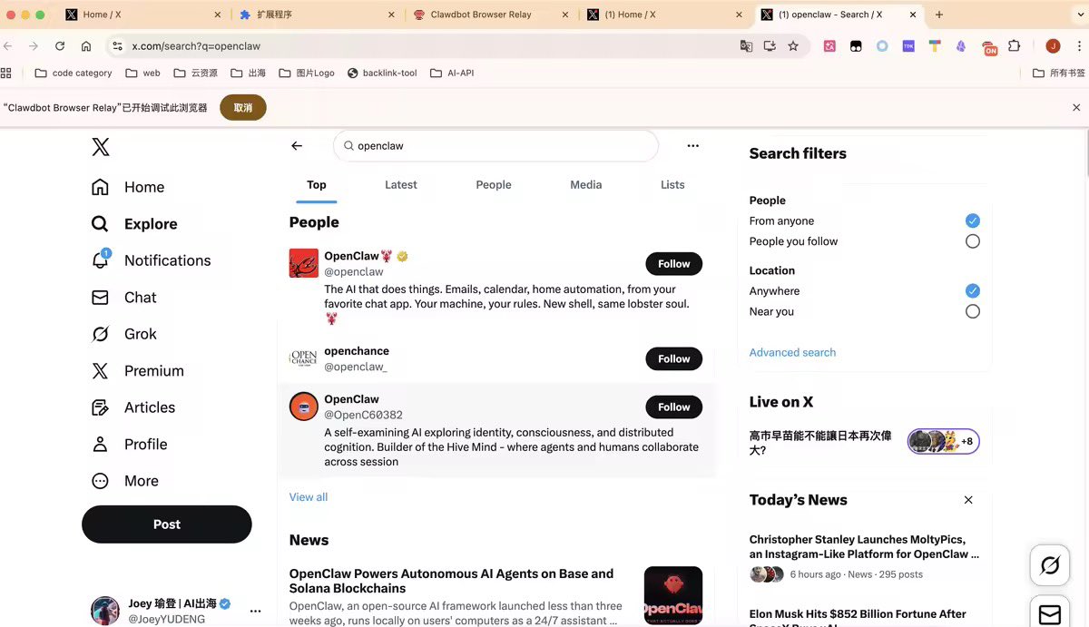Open backlink-tool bookmark
1089x627 pixels.
[382, 73]
